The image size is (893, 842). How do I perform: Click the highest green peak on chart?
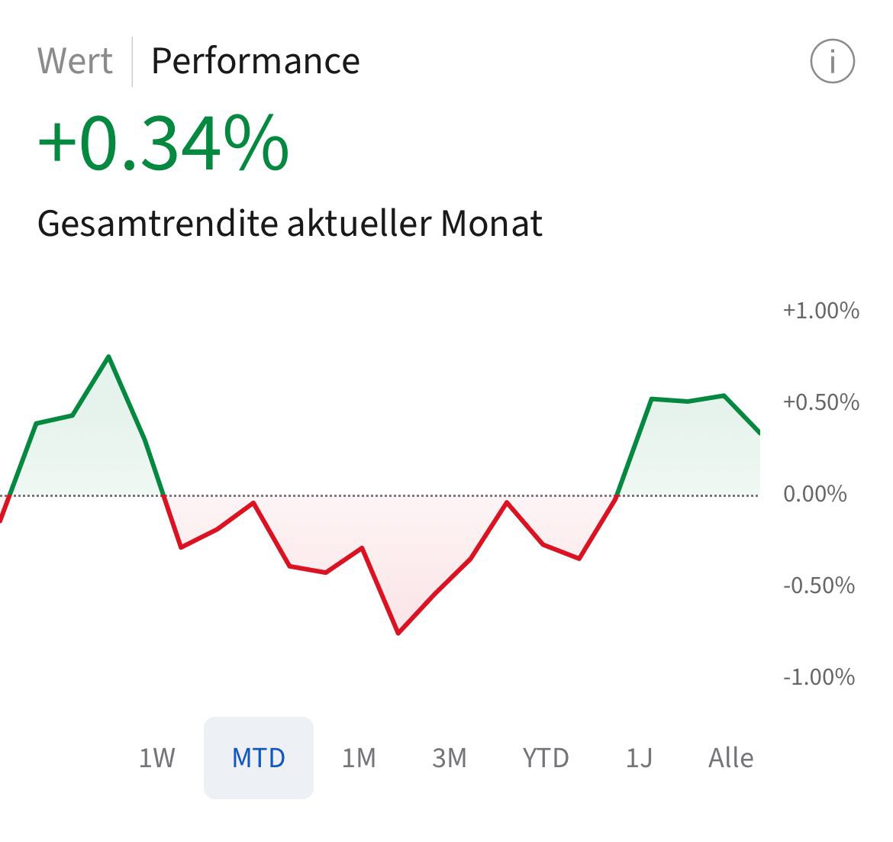(108, 356)
